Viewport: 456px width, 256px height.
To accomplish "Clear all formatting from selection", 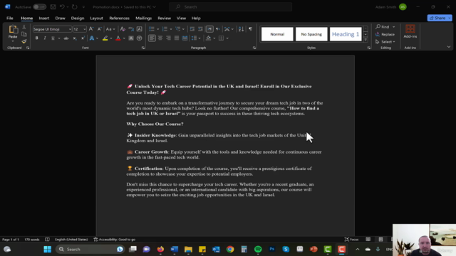I will [x=123, y=29].
